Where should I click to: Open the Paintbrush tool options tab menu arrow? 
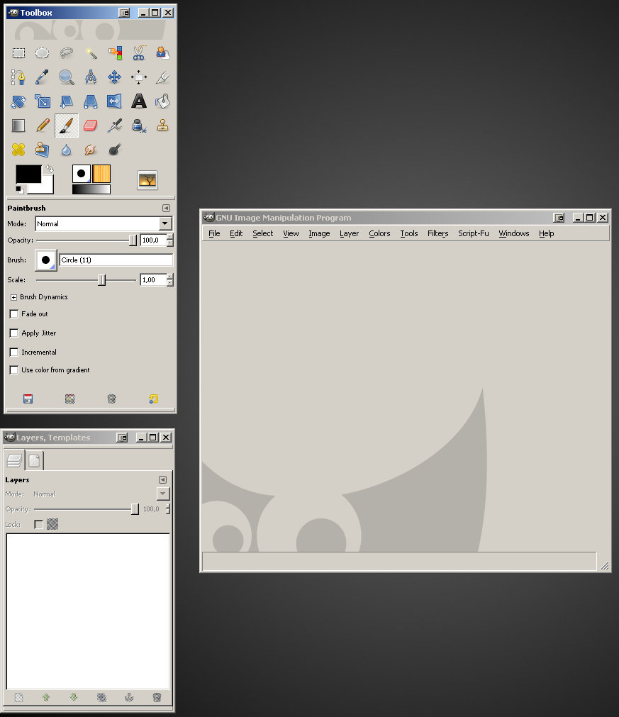(x=166, y=208)
